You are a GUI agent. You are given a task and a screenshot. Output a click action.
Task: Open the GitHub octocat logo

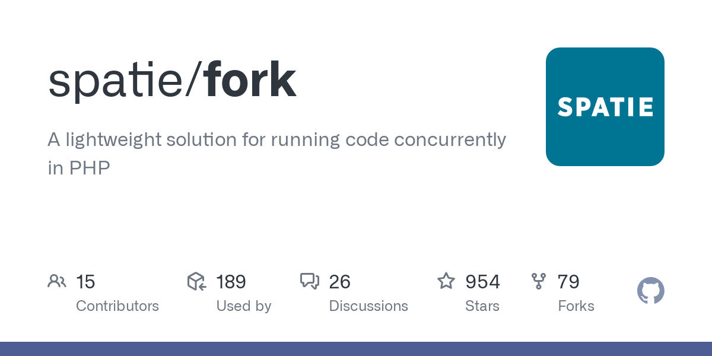pos(651,291)
